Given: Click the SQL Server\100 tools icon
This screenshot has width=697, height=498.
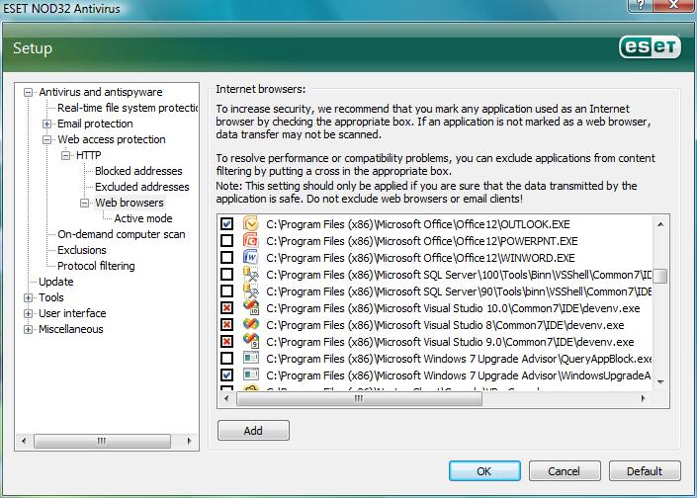Looking at the screenshot, I should [251, 274].
